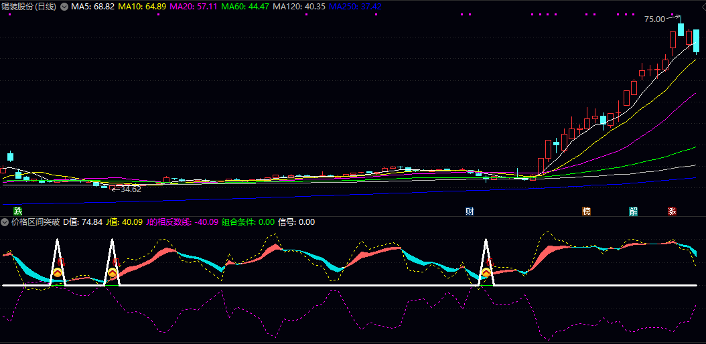This screenshot has height=344, width=706.
Task: Click the orange 榜 event marker
Action: click(587, 211)
